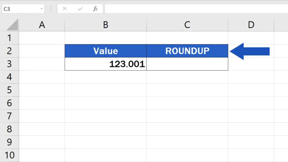This screenshot has height=162, width=288.
Task: Select column D header
Action: coord(251,25)
